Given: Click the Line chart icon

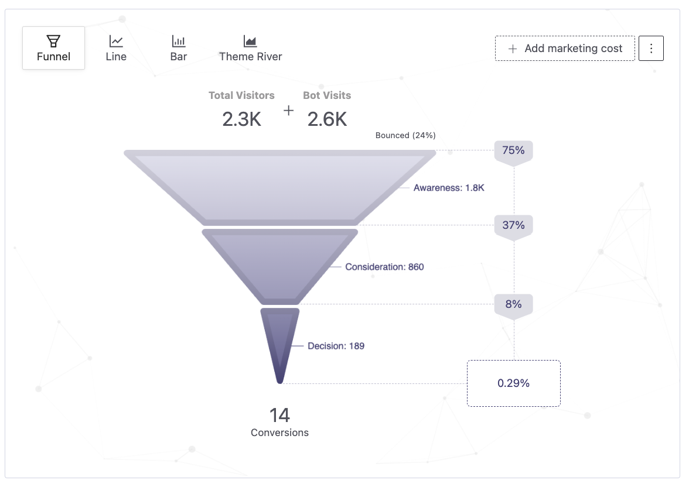Looking at the screenshot, I should (x=116, y=41).
